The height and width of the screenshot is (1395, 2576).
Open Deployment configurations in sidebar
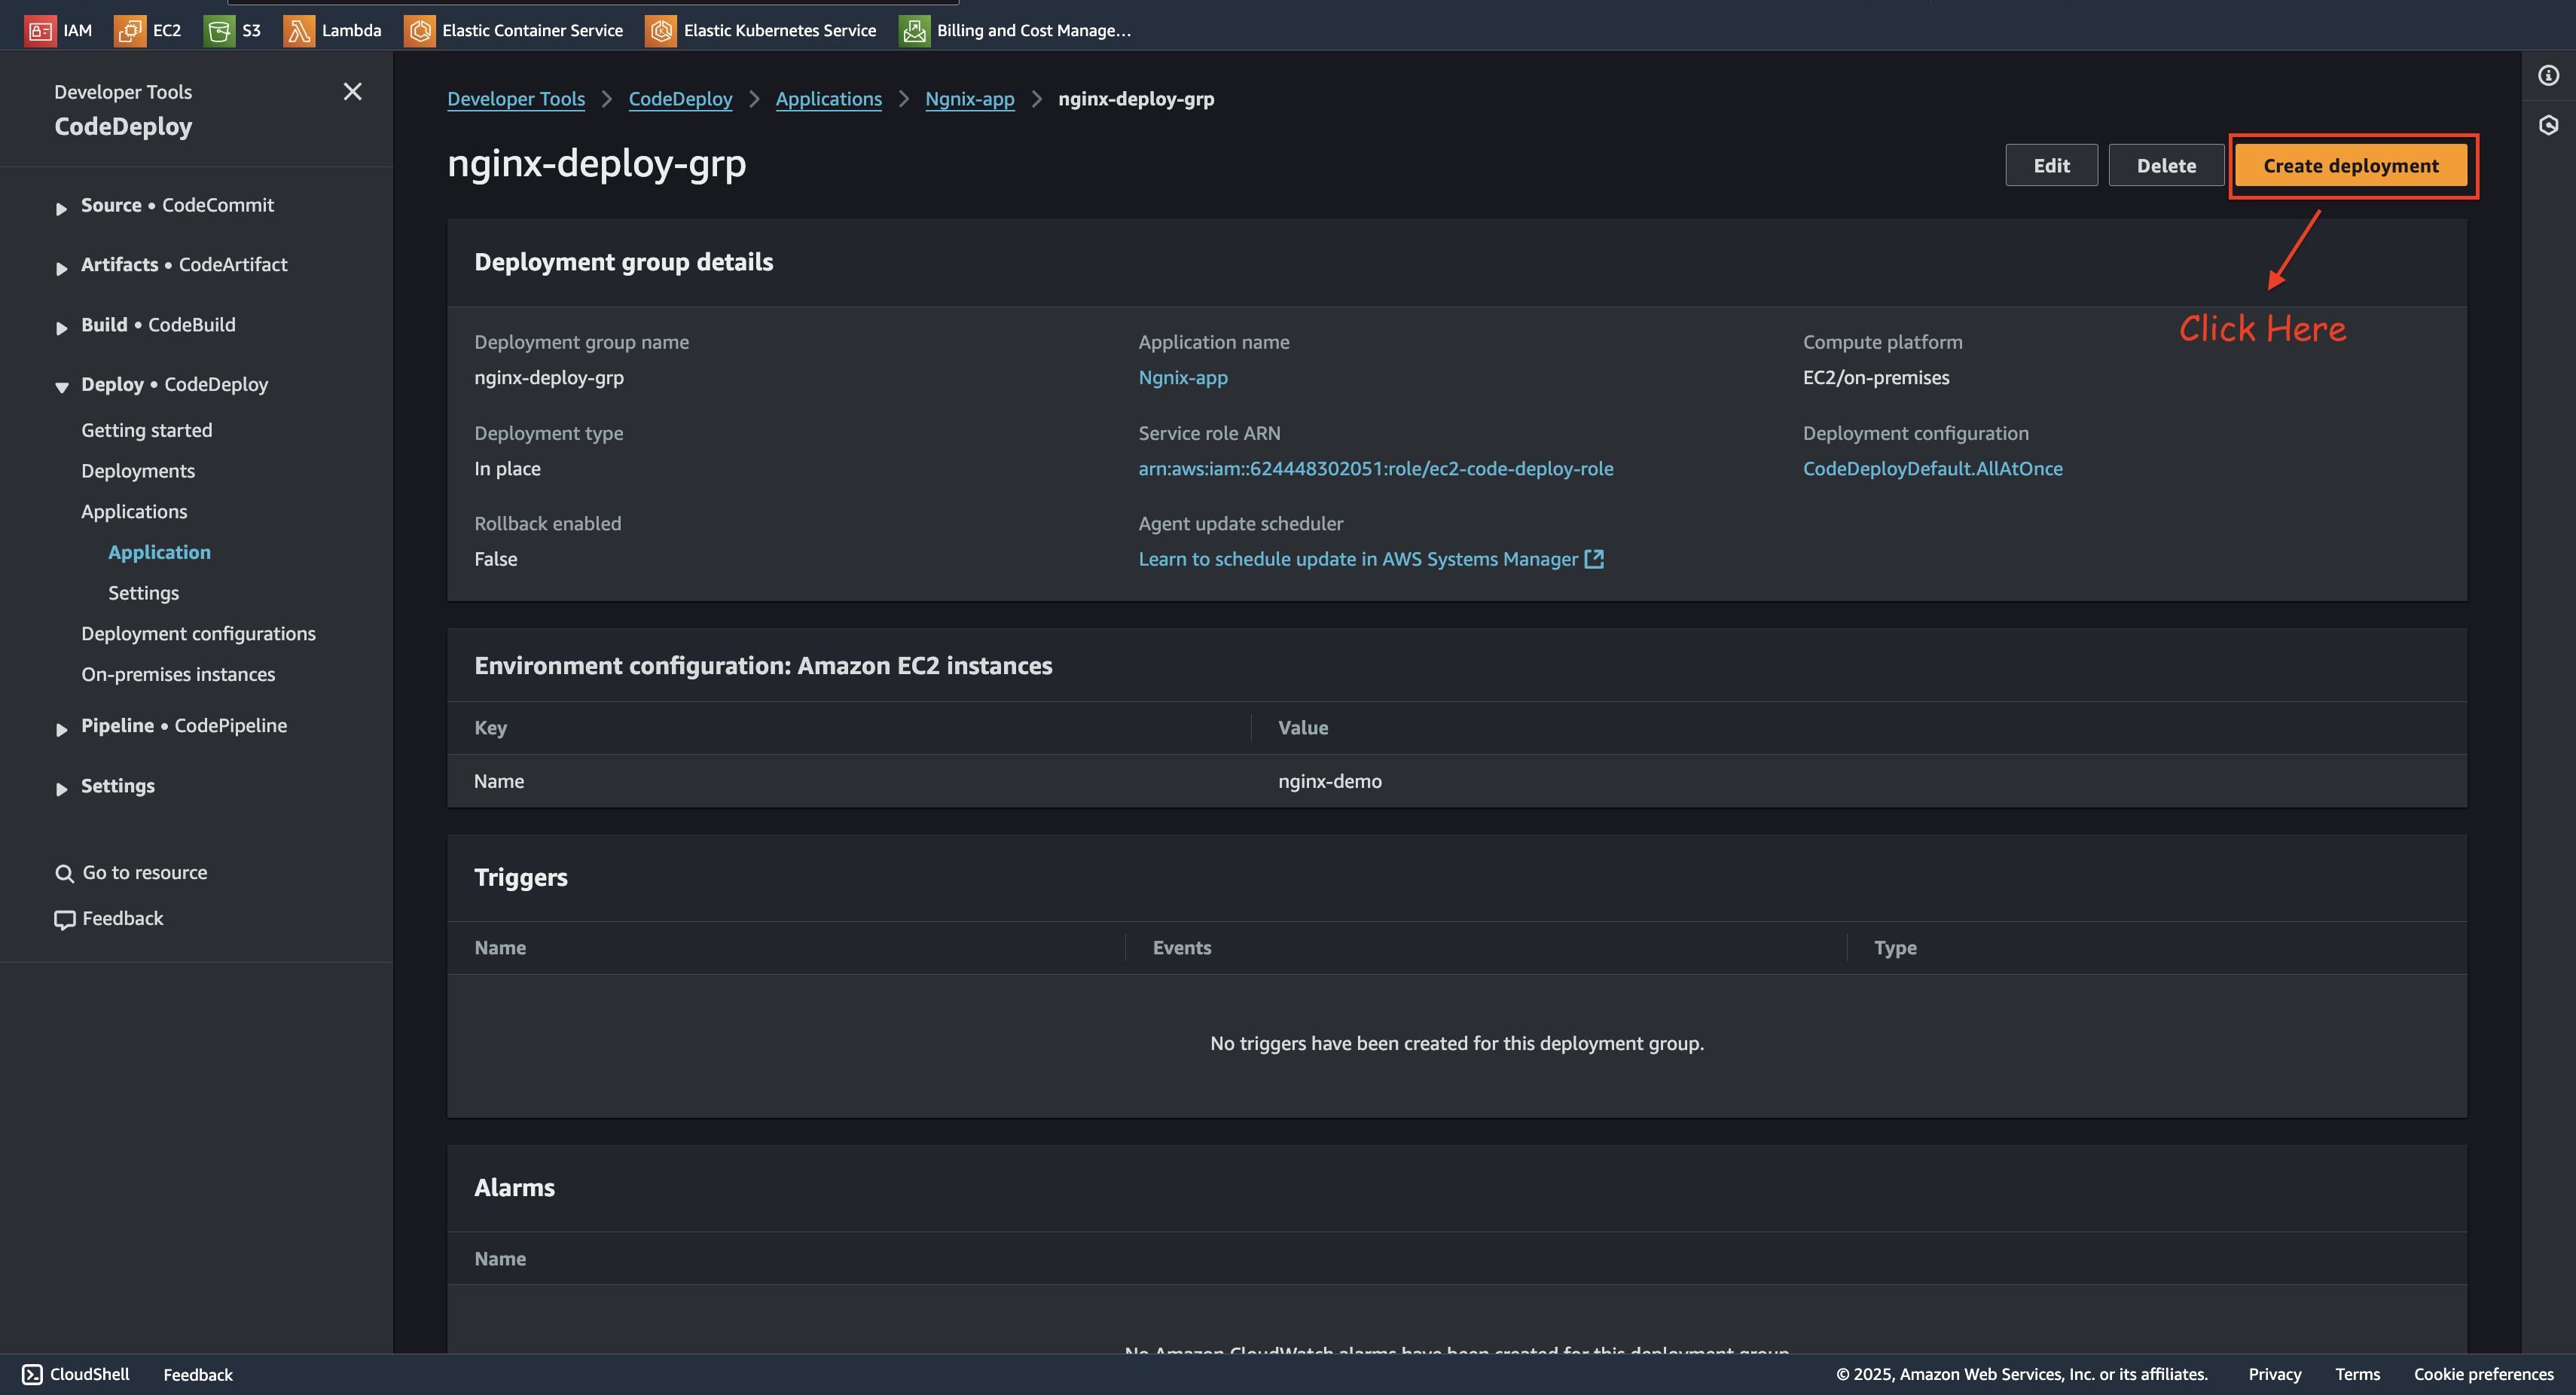click(198, 634)
